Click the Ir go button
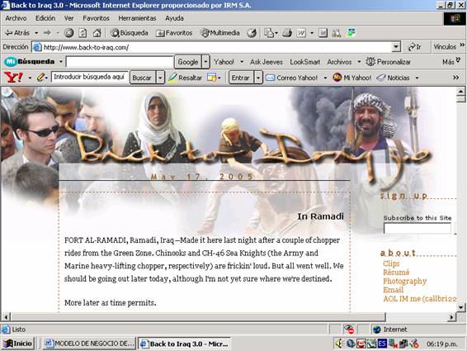 pos(415,47)
